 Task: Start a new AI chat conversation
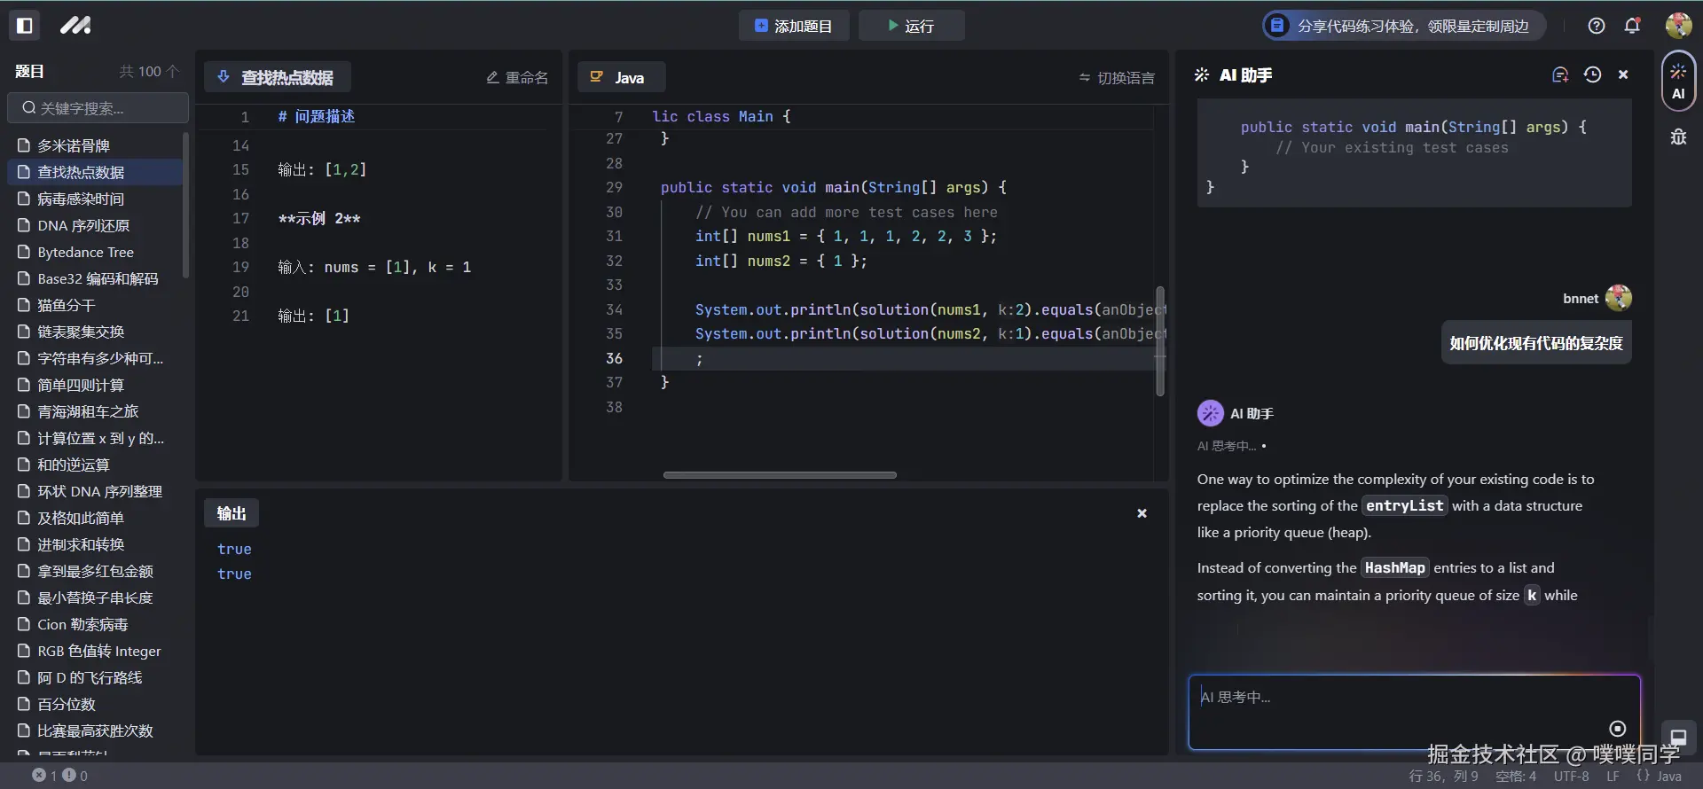[x=1560, y=75]
